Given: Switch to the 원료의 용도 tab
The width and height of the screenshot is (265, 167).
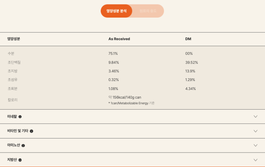Looking at the screenshot, I should click(x=148, y=11).
